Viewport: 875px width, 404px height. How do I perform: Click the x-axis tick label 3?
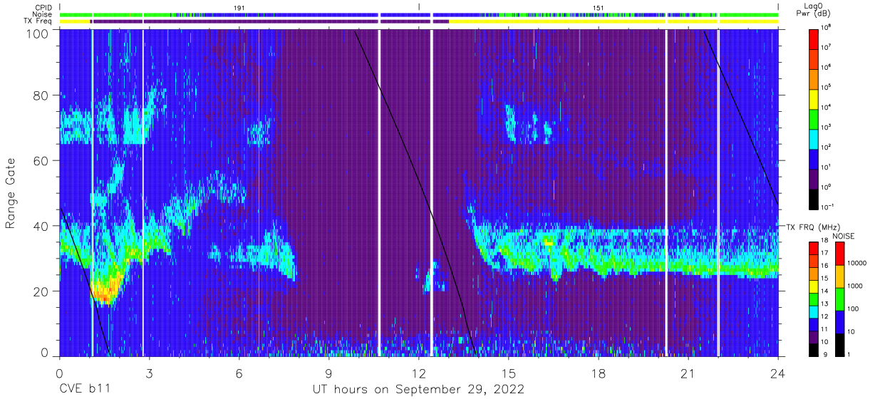click(149, 374)
